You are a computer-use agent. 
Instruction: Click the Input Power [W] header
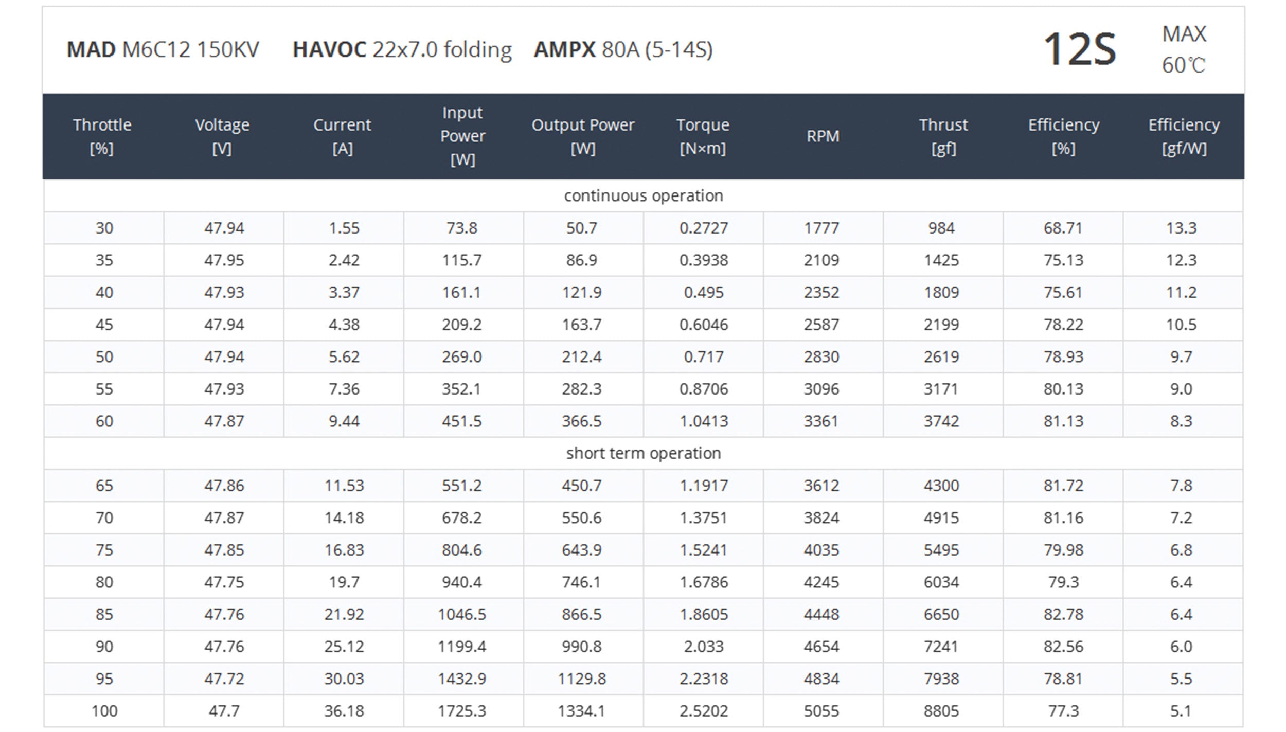462,136
